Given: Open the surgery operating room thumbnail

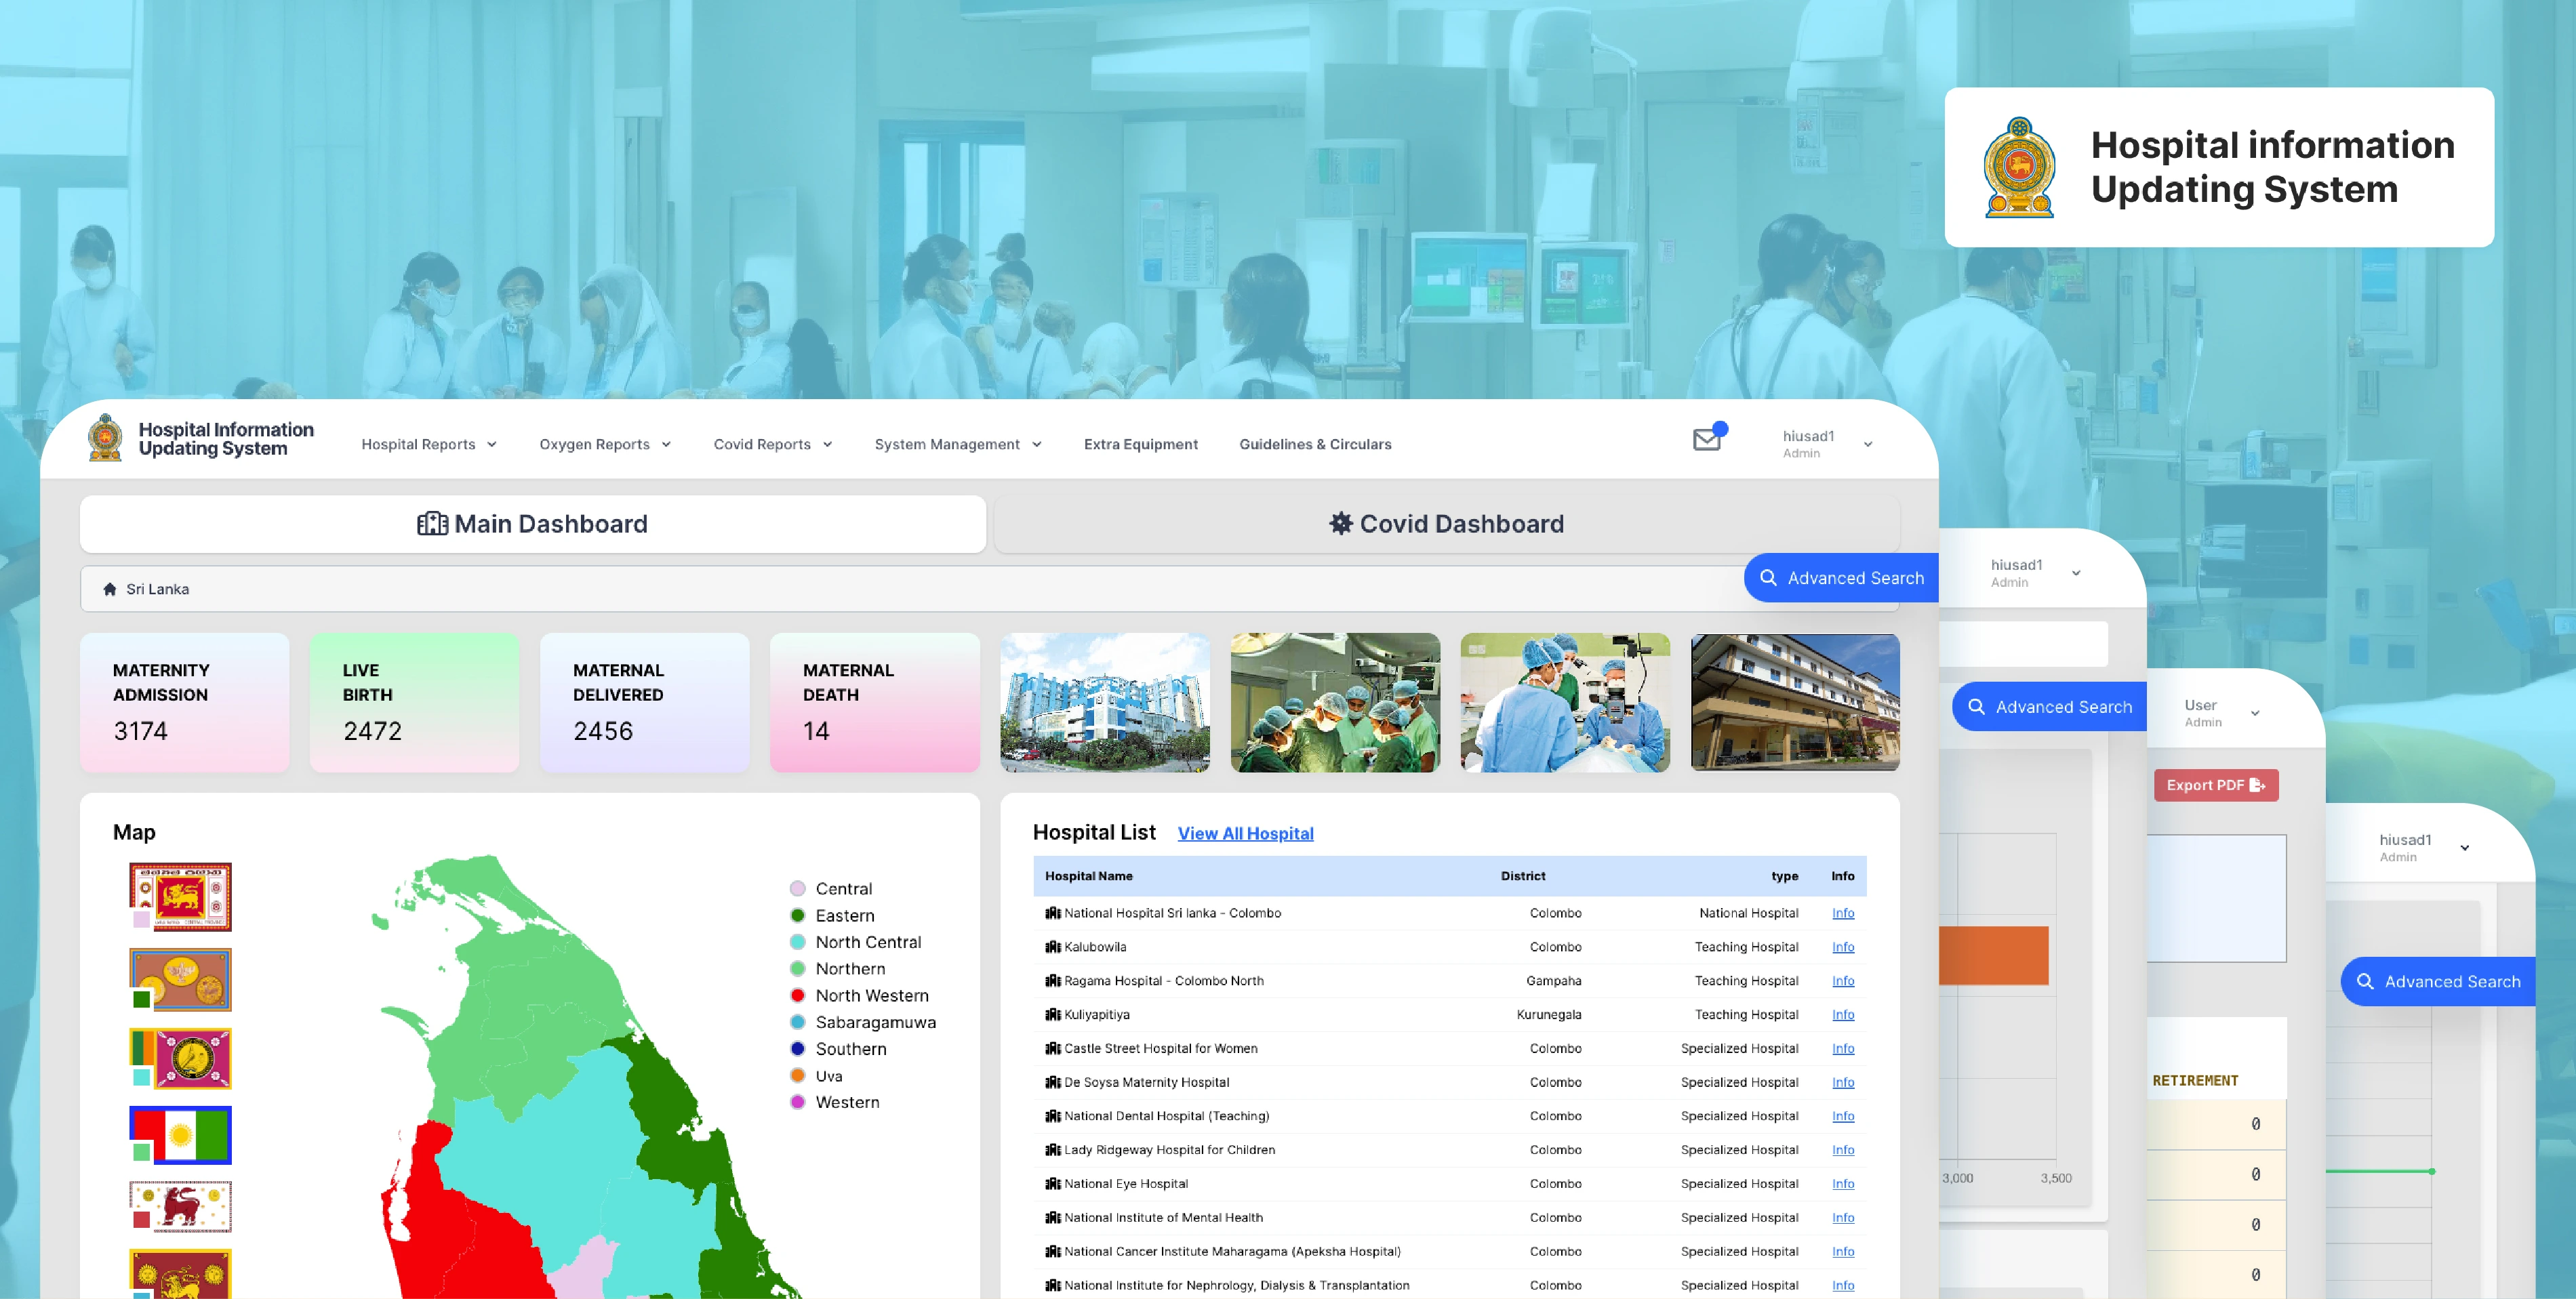Looking at the screenshot, I should tap(1334, 701).
